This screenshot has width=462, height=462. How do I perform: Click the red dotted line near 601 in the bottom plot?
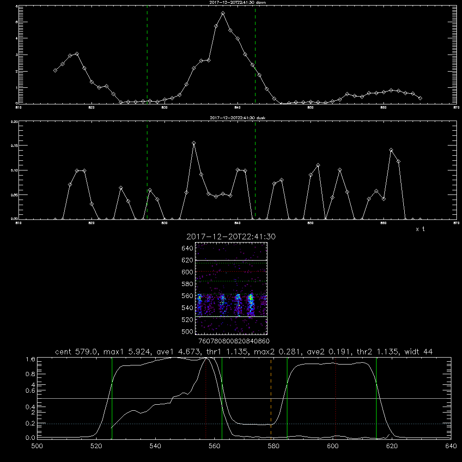[335, 398]
